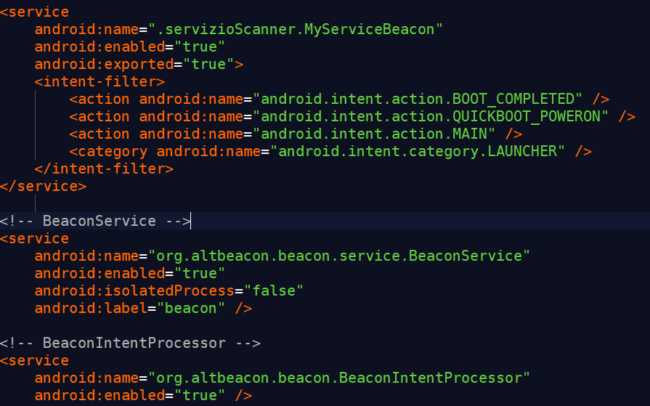Screen dimensions: 650x406
Task: Click the android.intent.action.MAIN value
Action: (373, 134)
